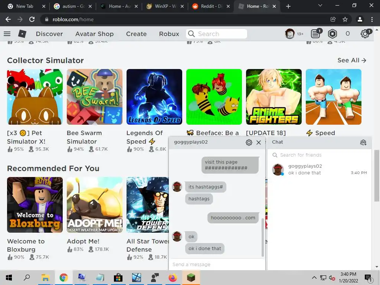Screen dimensions: 380x285
Task: Open the Robux hexagon icon
Action: [332, 34]
